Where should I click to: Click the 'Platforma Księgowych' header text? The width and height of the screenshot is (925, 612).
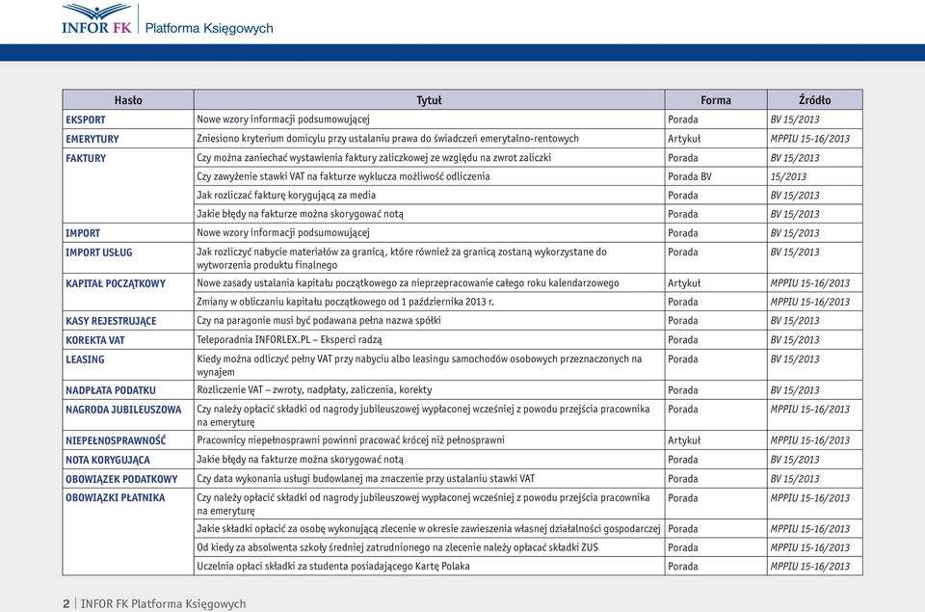(x=209, y=28)
